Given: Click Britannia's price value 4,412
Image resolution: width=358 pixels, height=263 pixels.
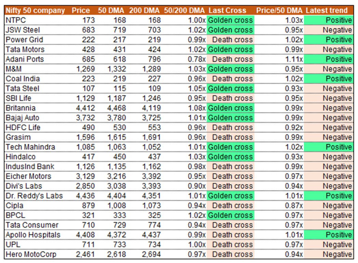Looking at the screenshot, I should pyautogui.click(x=85, y=108).
